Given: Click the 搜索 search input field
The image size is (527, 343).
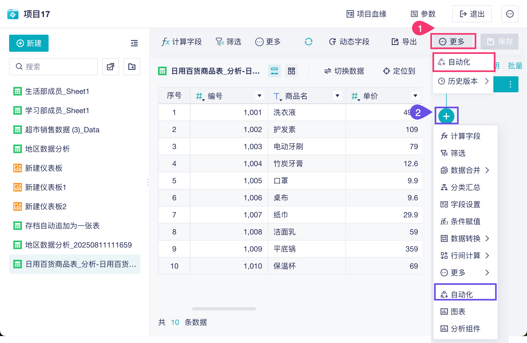Looking at the screenshot, I should tap(53, 67).
